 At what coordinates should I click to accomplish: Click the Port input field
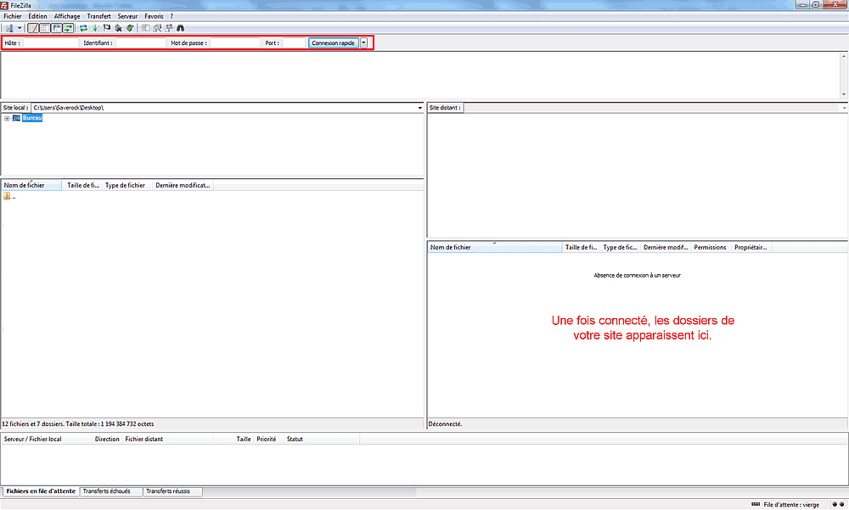[294, 42]
